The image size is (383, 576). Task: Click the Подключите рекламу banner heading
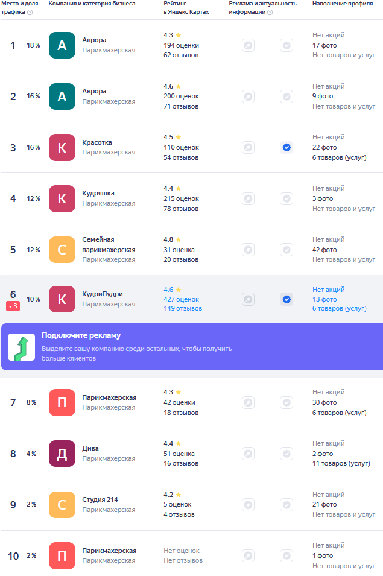(x=81, y=335)
